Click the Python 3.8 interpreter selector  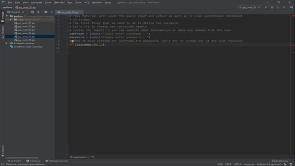pyautogui.click(x=269, y=164)
